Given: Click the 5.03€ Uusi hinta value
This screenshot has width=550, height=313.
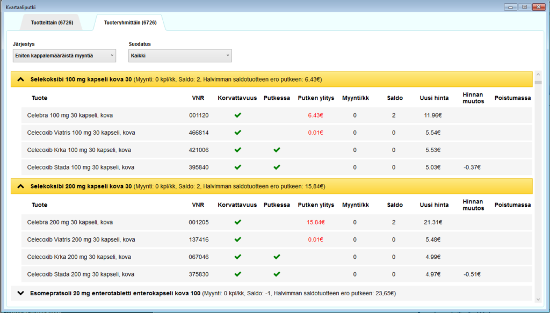Looking at the screenshot, I should [x=433, y=167].
